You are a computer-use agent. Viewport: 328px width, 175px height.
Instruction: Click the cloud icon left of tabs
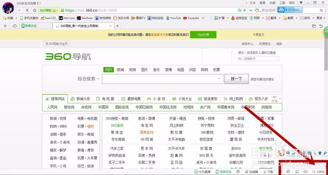[x=15, y=26]
